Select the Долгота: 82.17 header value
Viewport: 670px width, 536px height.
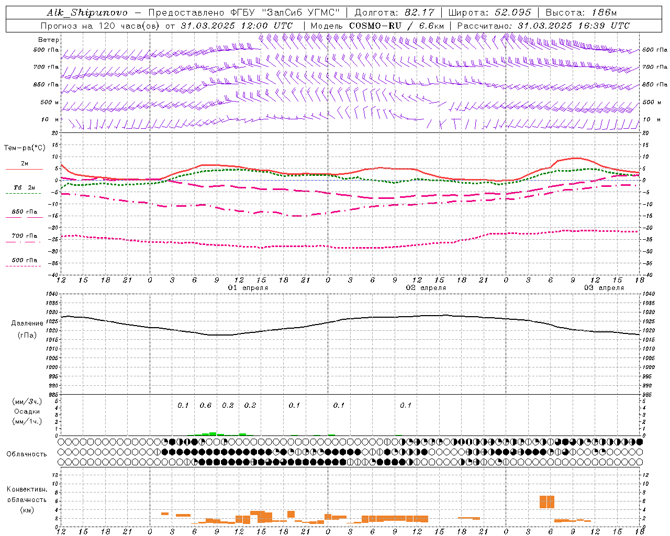click(x=395, y=13)
